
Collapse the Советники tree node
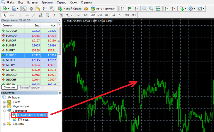point(4,111)
